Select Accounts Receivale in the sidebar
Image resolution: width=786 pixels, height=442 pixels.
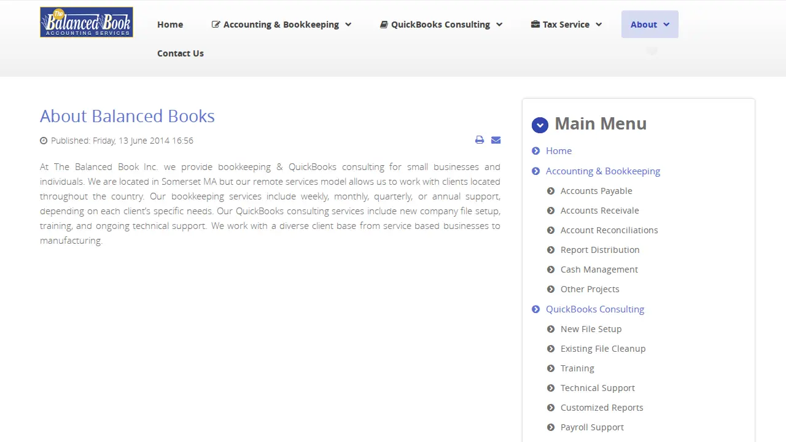point(600,211)
